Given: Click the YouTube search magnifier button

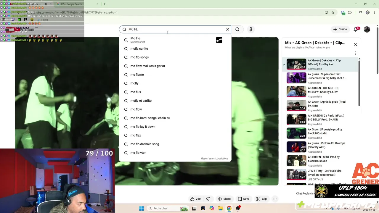Looking at the screenshot, I should [237, 29].
